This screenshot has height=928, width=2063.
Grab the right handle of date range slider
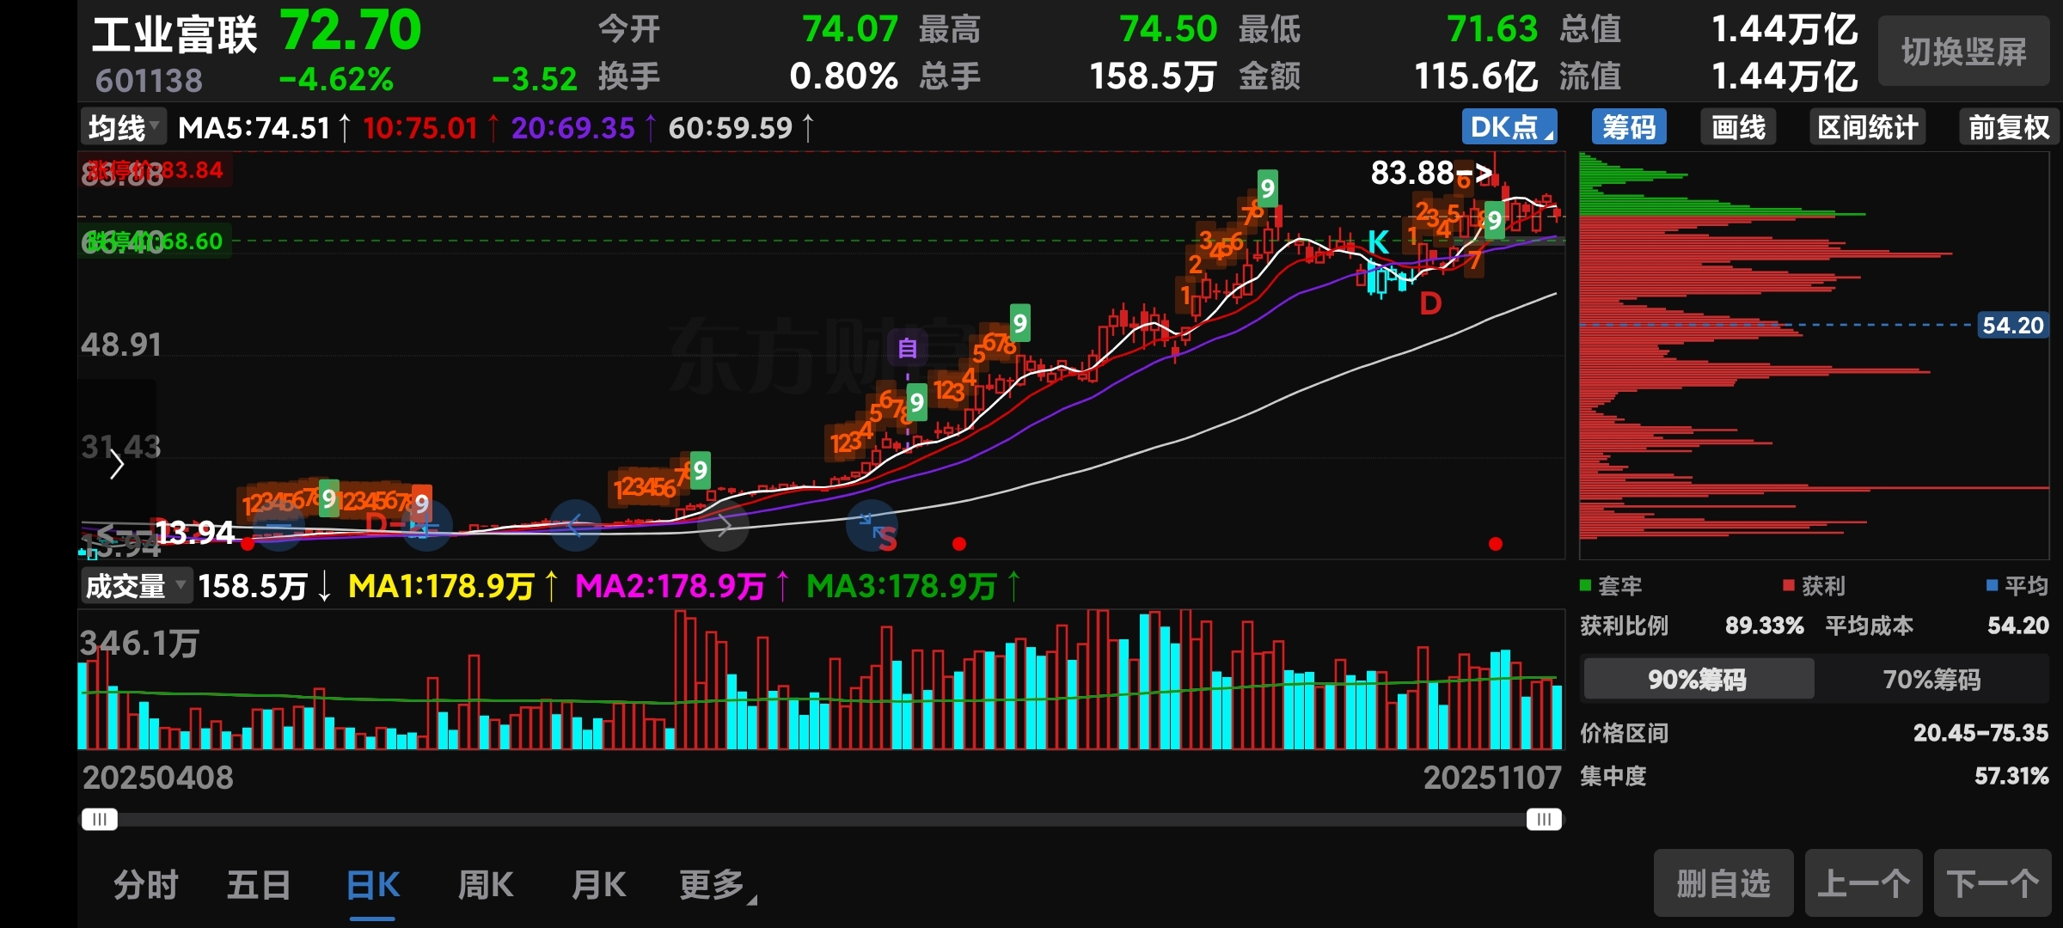tap(1544, 820)
